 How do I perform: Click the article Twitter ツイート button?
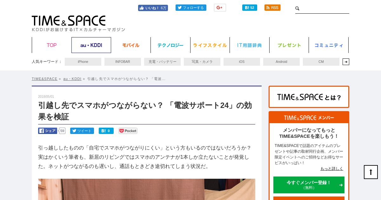tap(82, 131)
